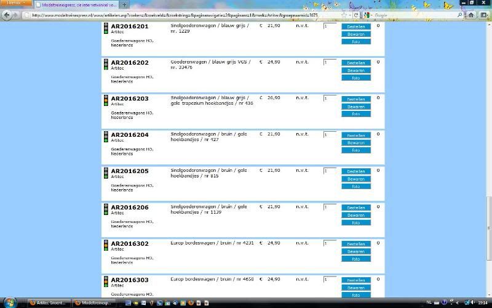Click the page vertical scrollbar thumb
The height and width of the screenshot is (308, 492).
pos(489,229)
